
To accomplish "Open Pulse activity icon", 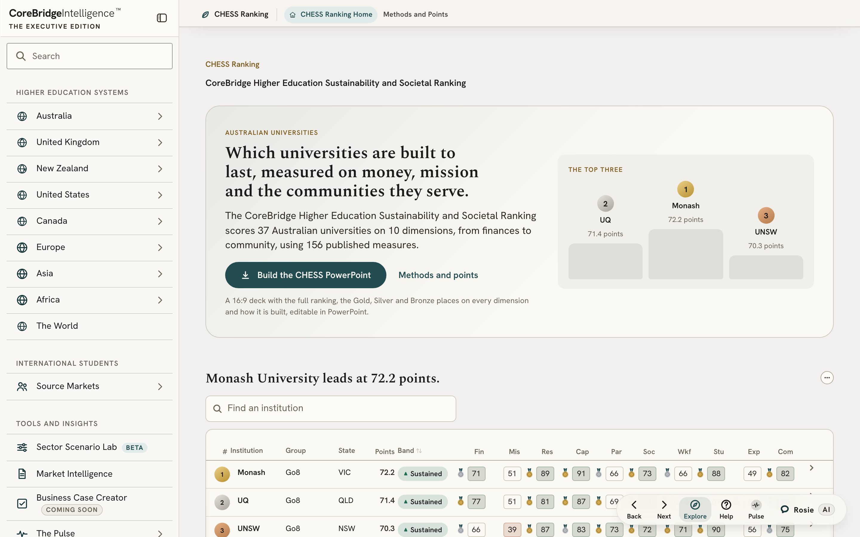I will [756, 509].
